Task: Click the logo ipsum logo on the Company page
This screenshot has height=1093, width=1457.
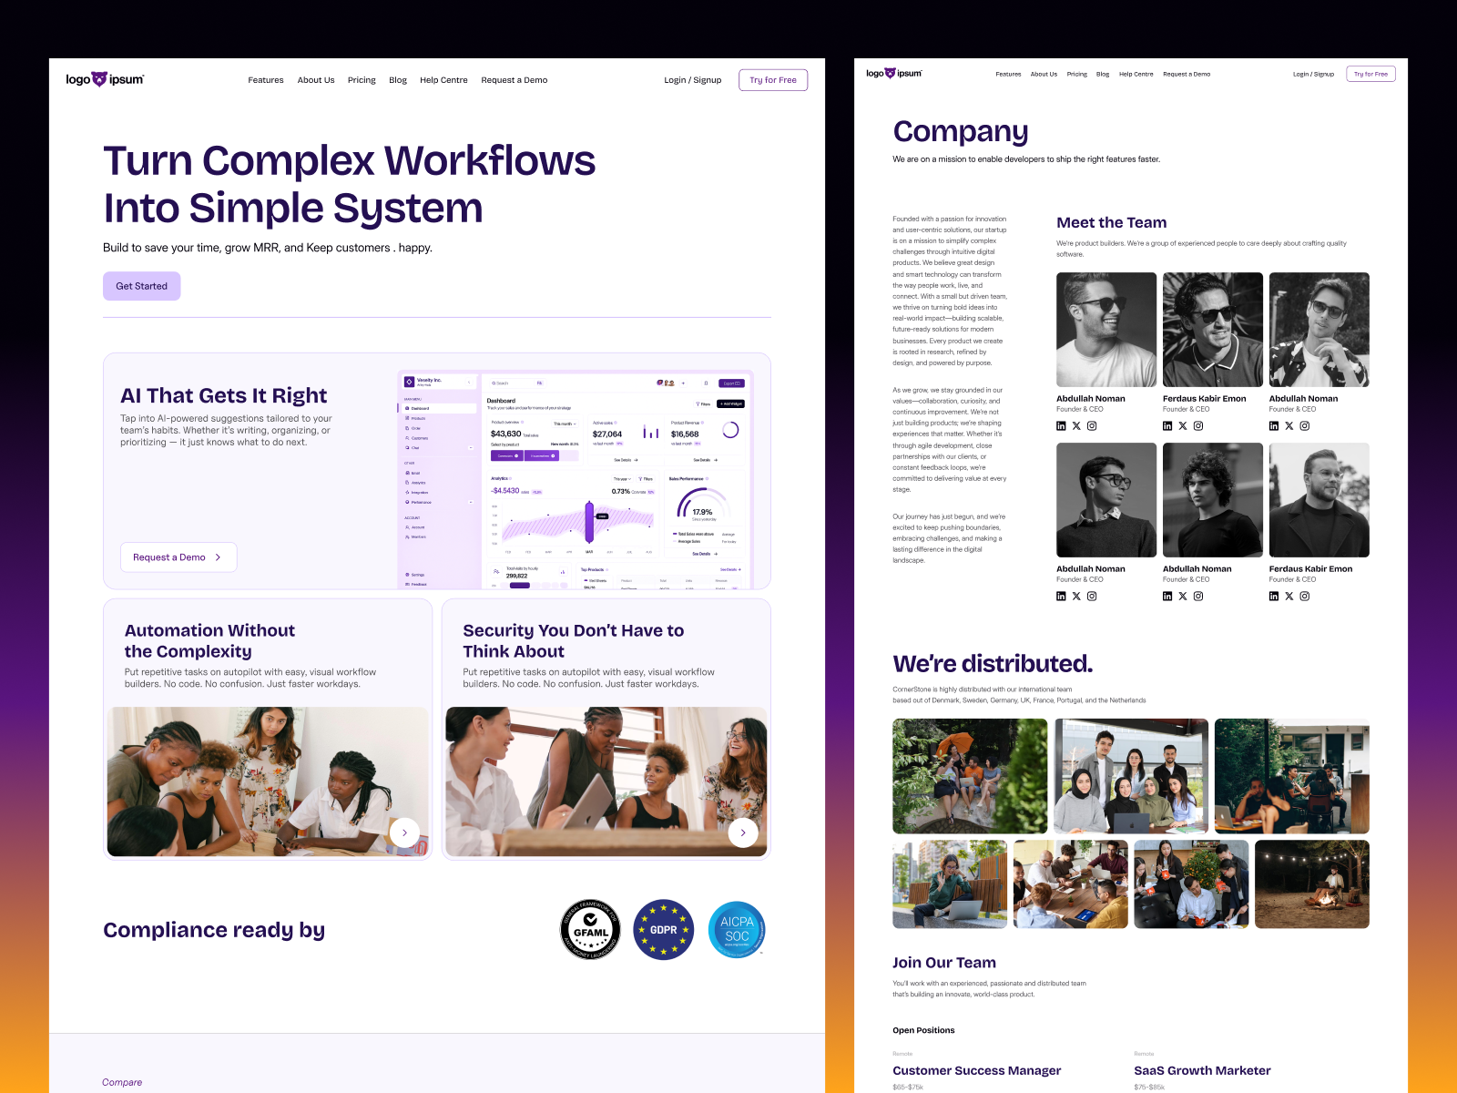Action: click(894, 74)
